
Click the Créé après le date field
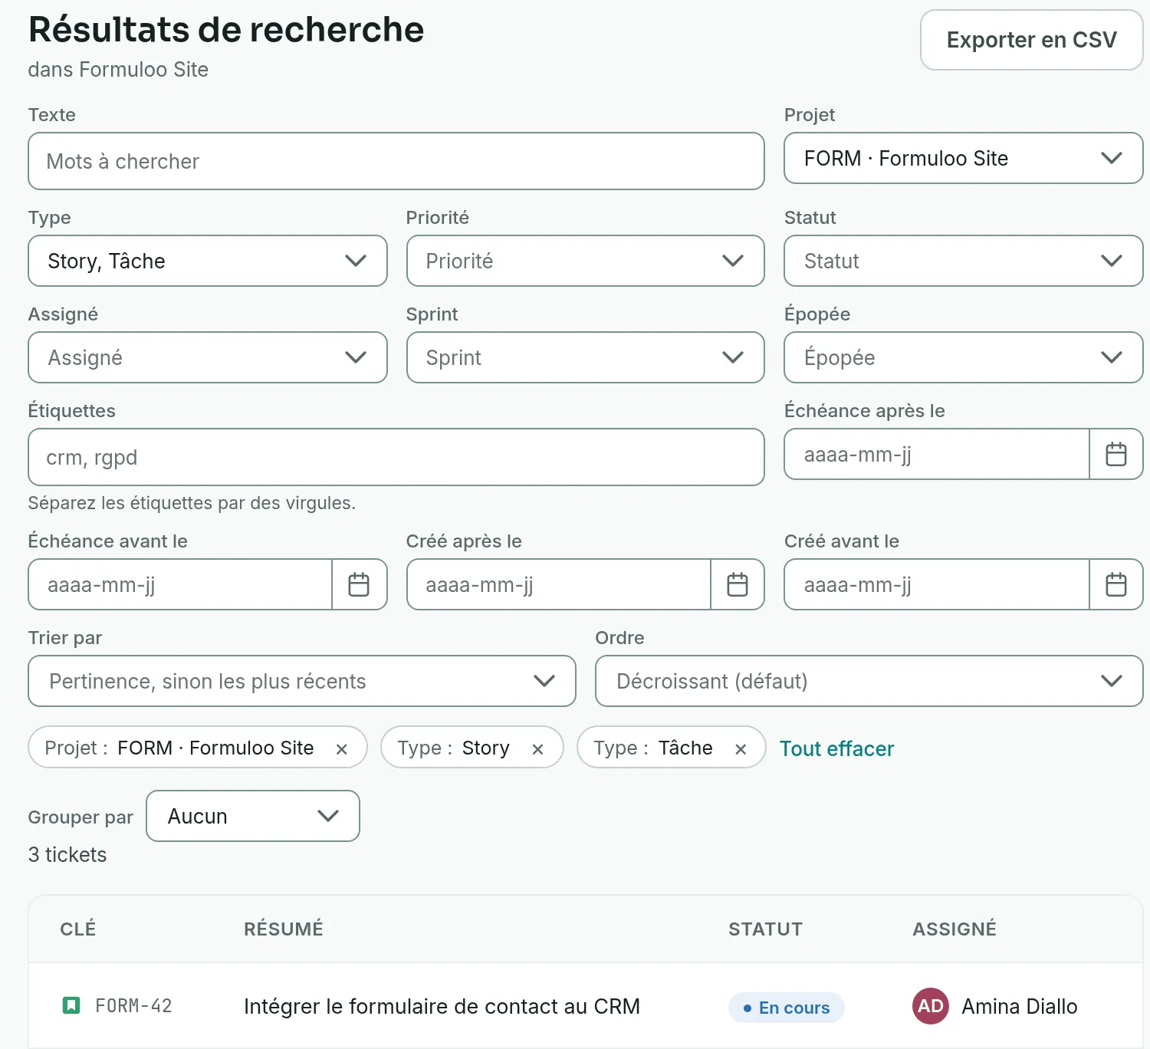(x=559, y=584)
